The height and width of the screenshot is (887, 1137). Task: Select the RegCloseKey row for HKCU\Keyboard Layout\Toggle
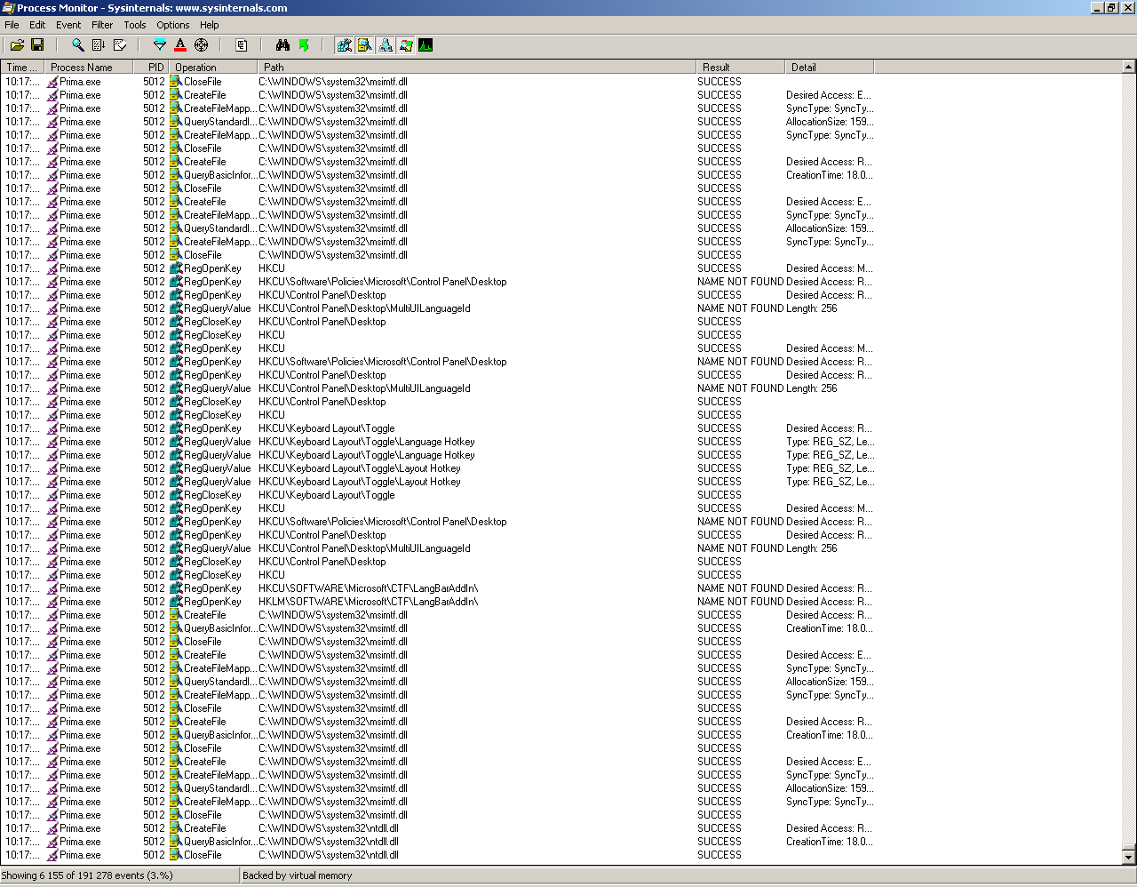[561, 495]
